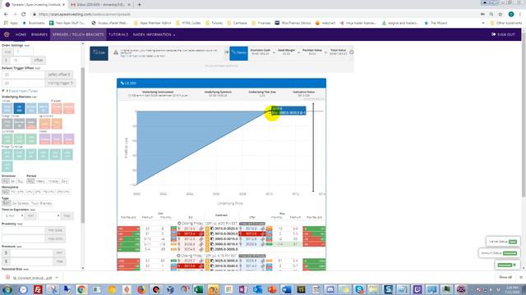526x295 pixels.
Task: Reload the page with the refresh icon
Action: (24, 15)
